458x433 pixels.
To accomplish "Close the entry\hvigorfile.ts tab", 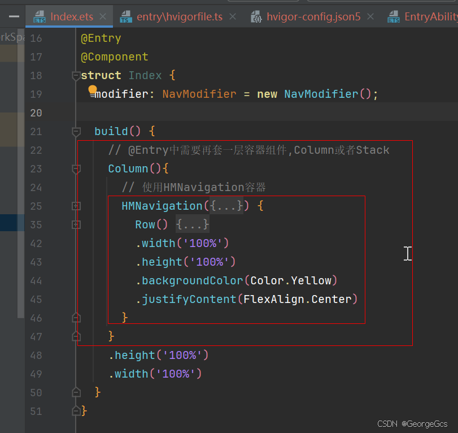I will click(x=233, y=16).
